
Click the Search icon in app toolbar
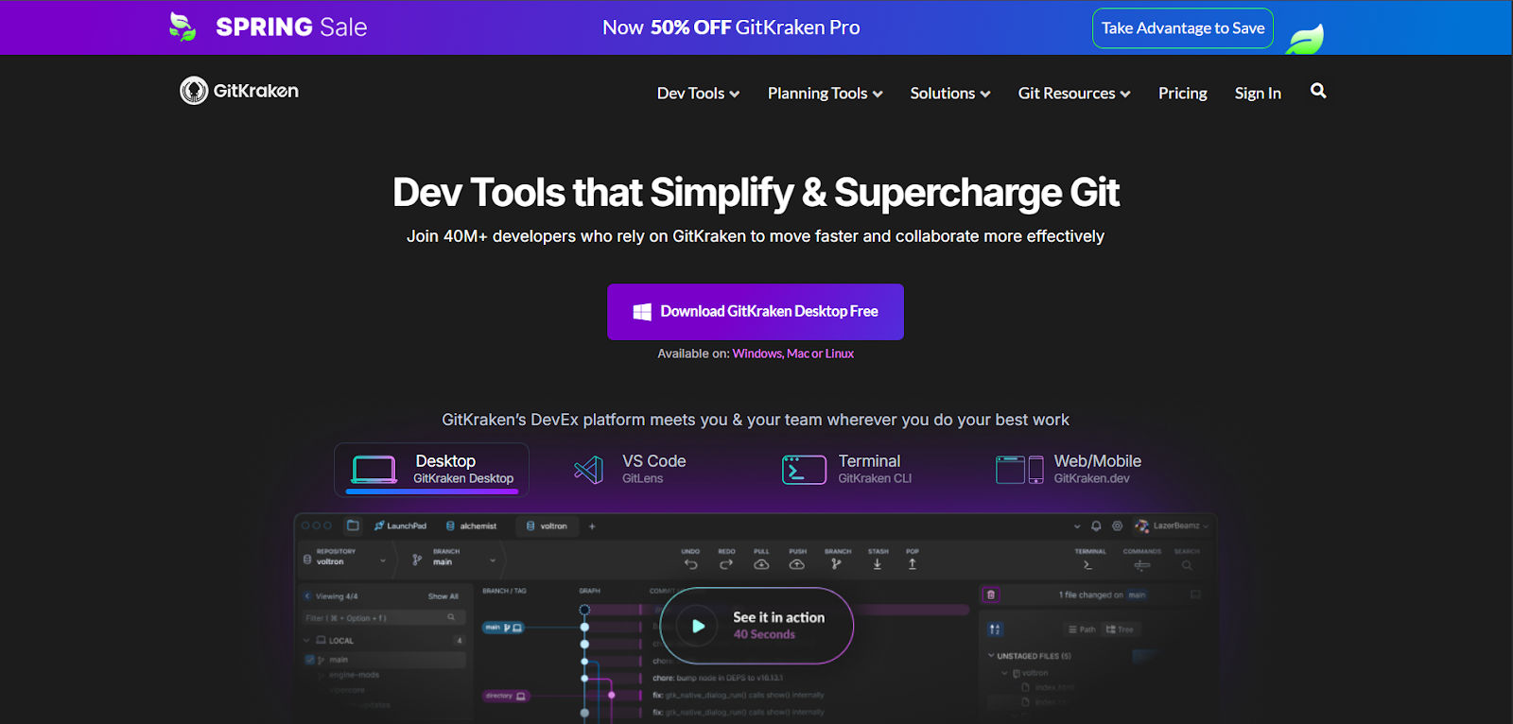click(x=1187, y=565)
